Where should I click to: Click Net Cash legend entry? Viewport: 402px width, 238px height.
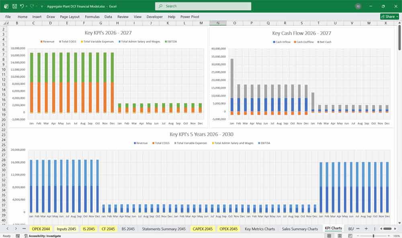[x=324, y=42]
